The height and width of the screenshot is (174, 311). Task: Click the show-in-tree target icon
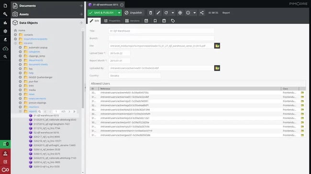click(180, 13)
